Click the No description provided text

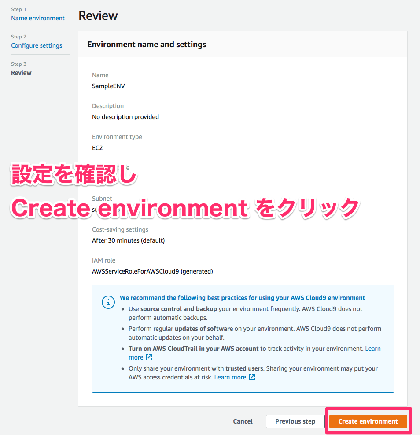click(x=125, y=117)
